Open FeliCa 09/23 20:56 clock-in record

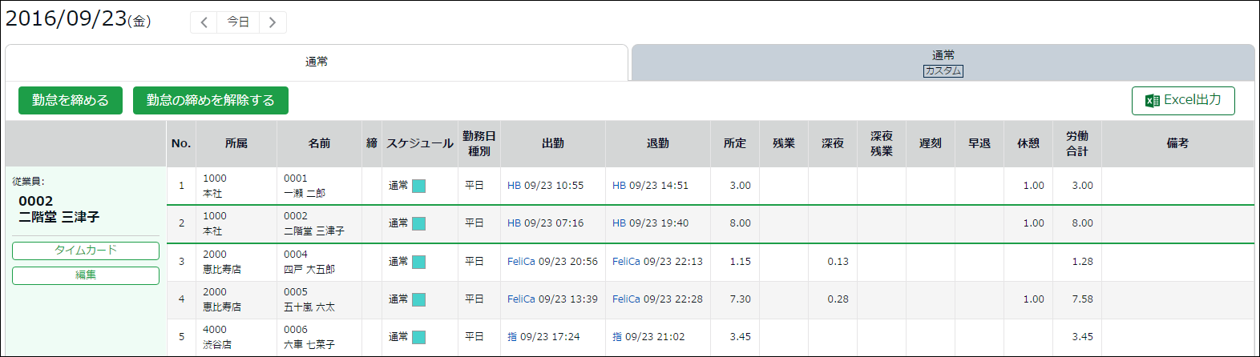click(552, 262)
